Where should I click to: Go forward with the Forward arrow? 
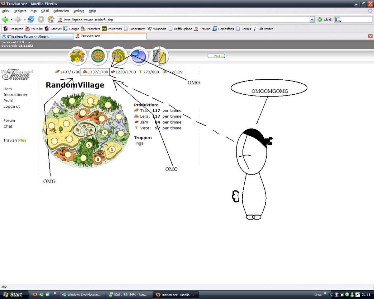18,20
